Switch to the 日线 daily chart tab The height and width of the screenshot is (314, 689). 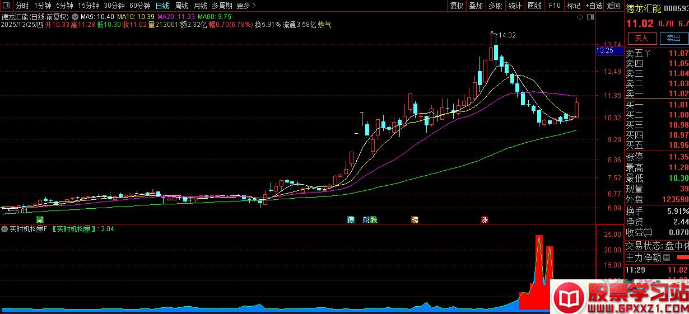click(162, 6)
